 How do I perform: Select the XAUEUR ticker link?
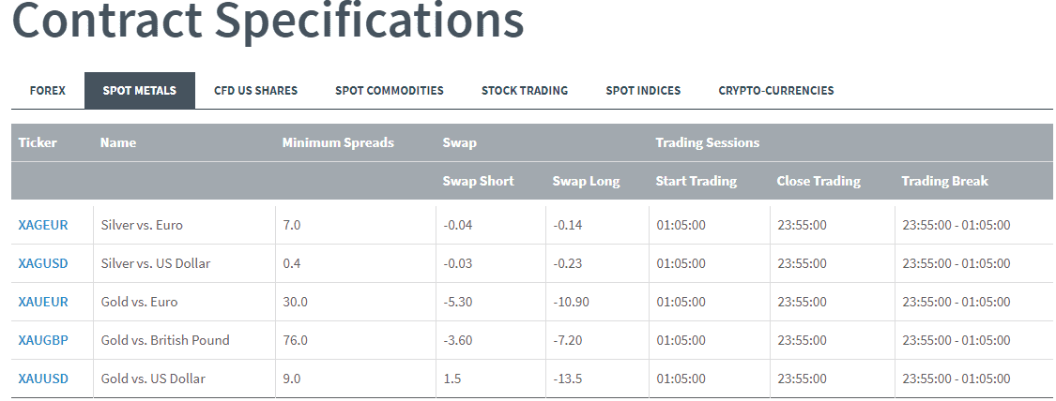(43, 303)
